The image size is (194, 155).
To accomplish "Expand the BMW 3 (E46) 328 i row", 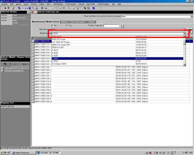I will click(x=33, y=73).
